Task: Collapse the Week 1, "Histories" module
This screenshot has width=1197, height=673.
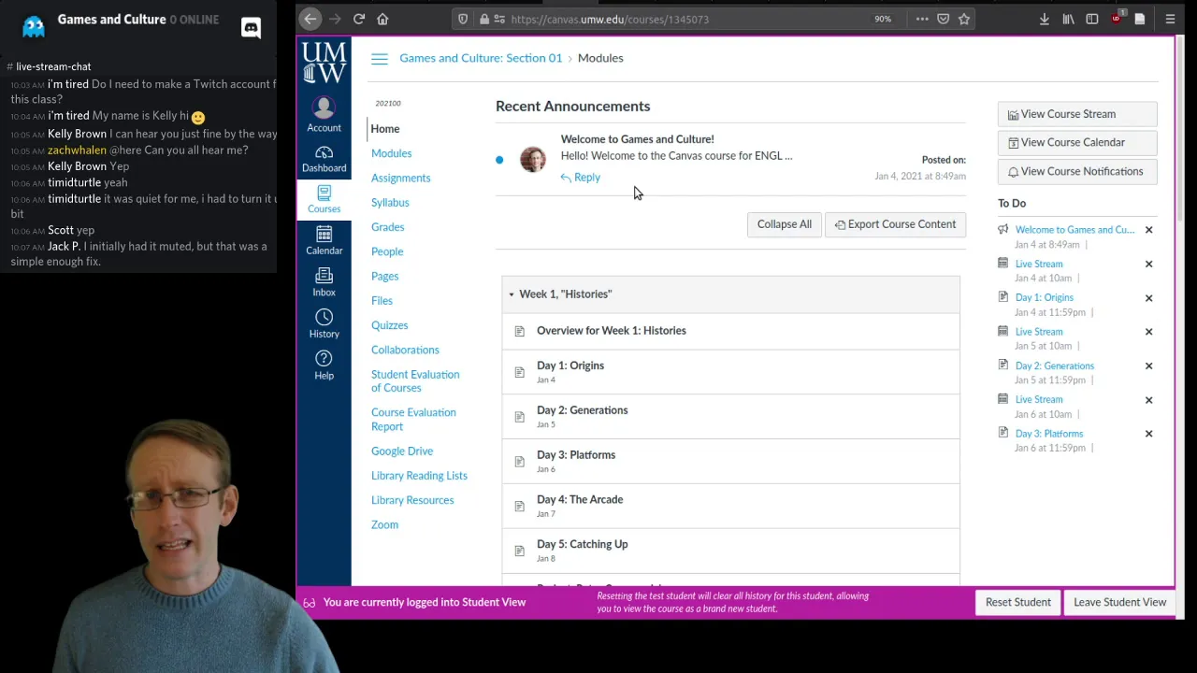Action: pyautogui.click(x=512, y=294)
